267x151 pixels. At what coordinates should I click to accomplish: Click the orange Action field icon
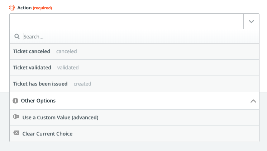12,8
